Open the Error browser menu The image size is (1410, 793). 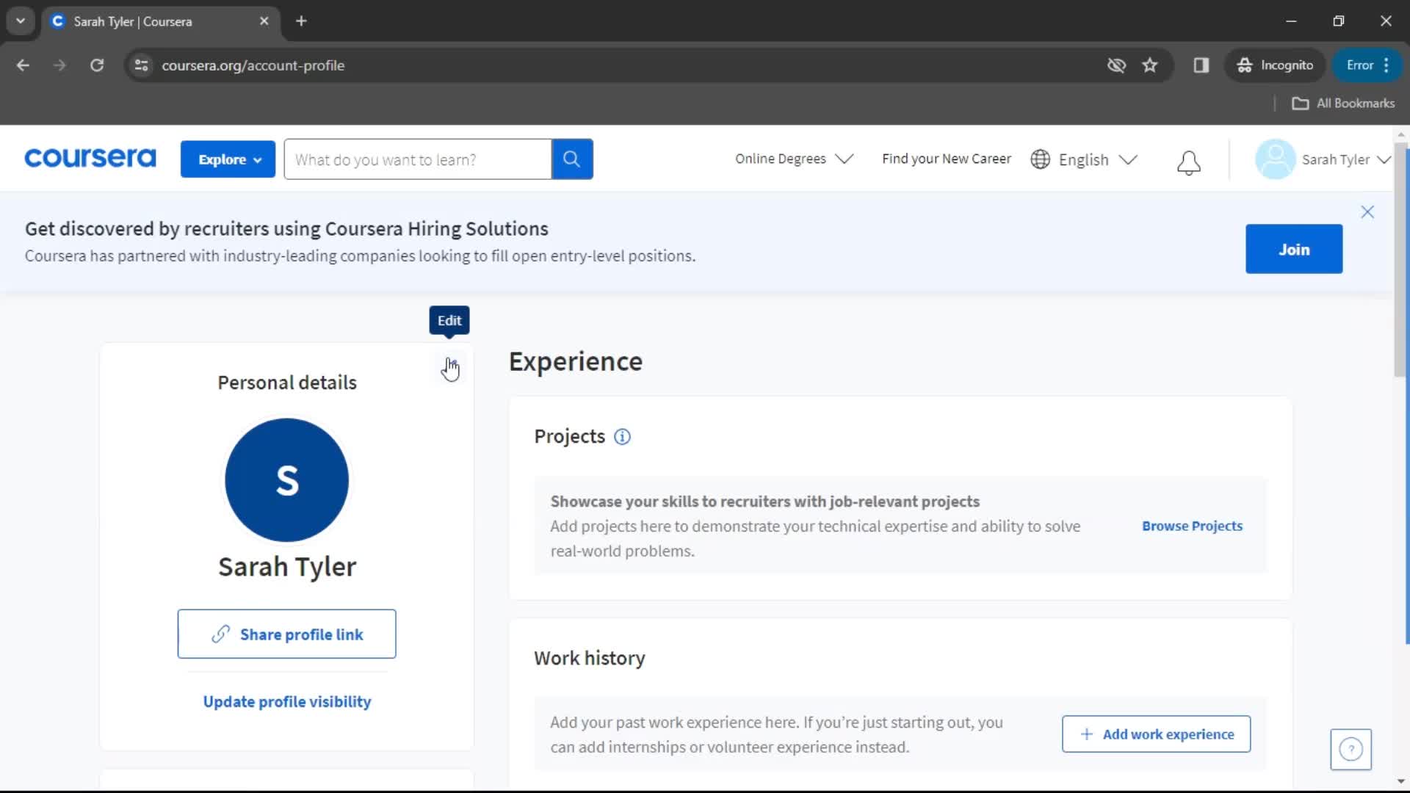(x=1367, y=65)
